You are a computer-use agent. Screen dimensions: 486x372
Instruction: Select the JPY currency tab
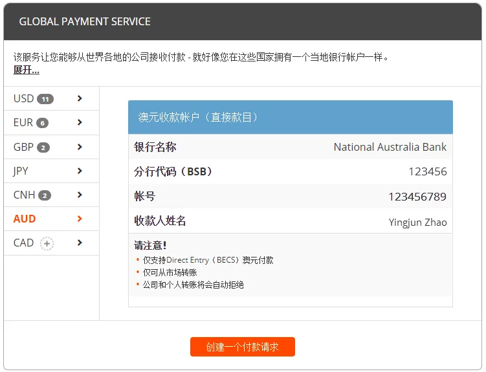coord(52,171)
